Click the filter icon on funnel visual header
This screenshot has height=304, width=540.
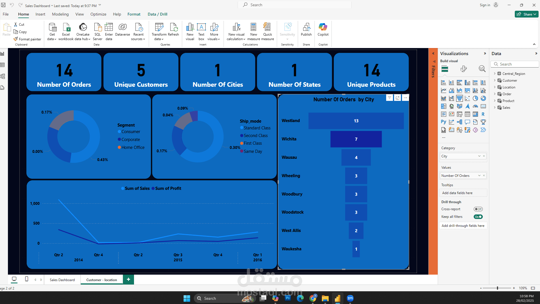390,98
